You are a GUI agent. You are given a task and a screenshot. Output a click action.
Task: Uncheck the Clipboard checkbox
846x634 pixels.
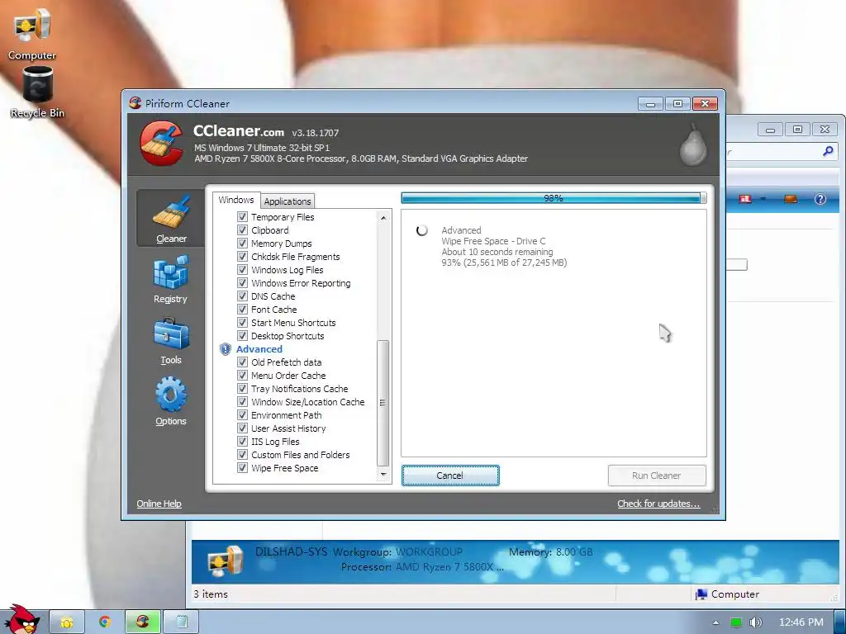click(242, 229)
